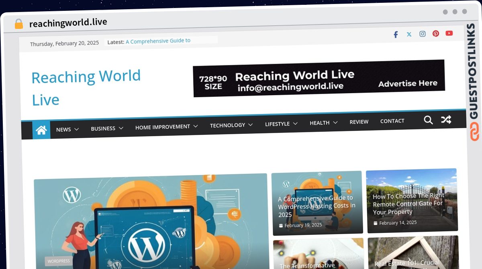Open the News menu item
482x269 pixels.
tap(63, 129)
